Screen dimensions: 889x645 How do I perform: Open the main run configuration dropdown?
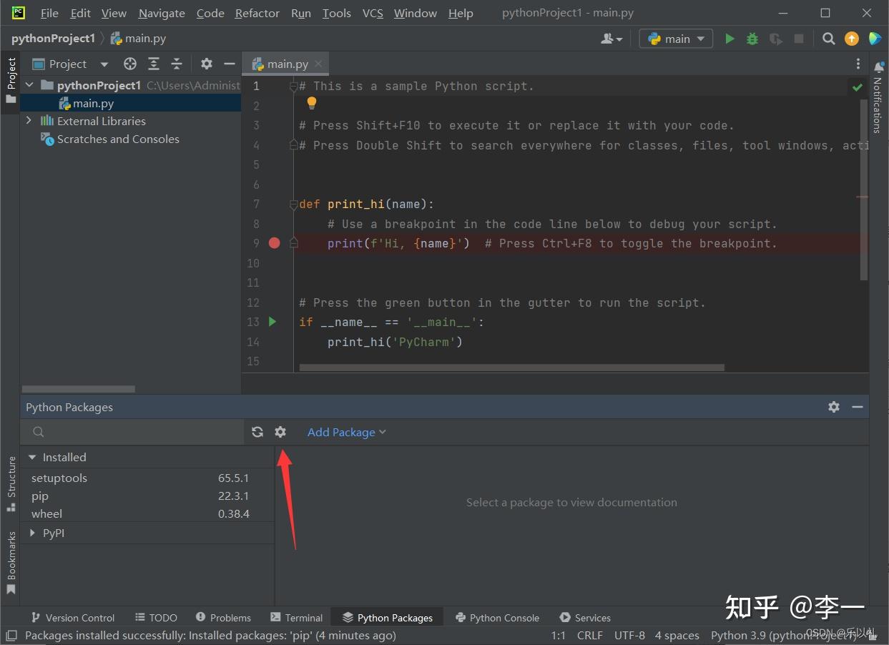676,39
